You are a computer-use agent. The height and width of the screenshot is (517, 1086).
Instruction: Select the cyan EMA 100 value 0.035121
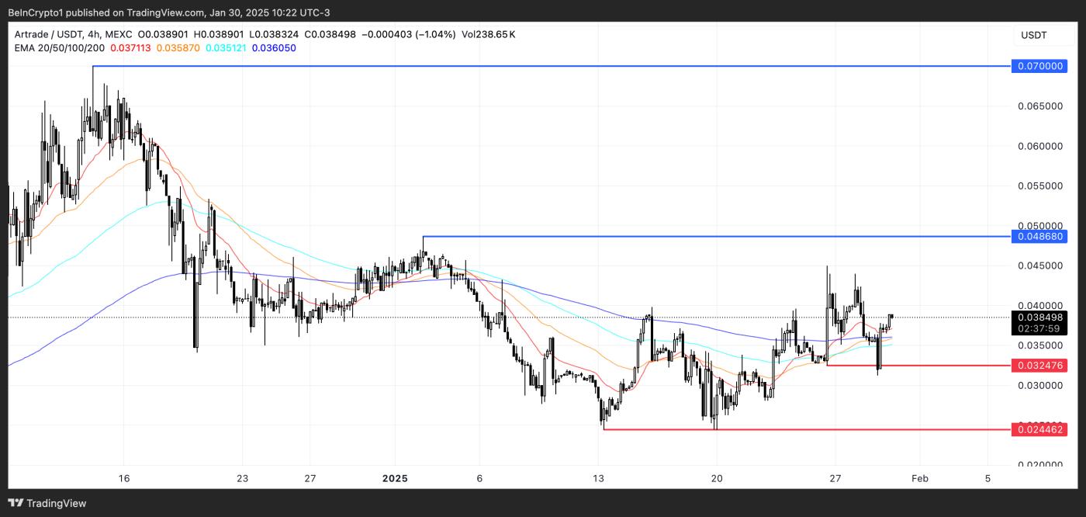tap(224, 48)
